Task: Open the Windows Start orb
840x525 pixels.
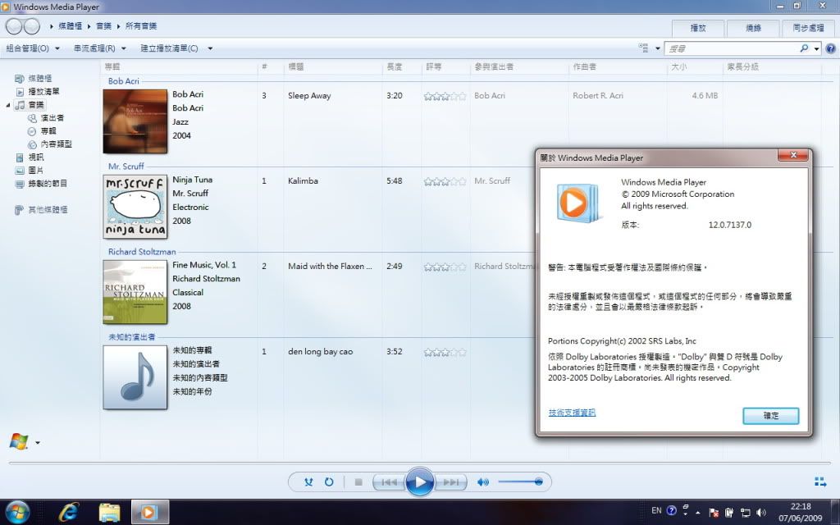Action: [x=18, y=512]
